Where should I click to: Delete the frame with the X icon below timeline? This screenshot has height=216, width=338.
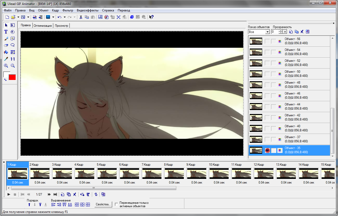(x=74, y=194)
